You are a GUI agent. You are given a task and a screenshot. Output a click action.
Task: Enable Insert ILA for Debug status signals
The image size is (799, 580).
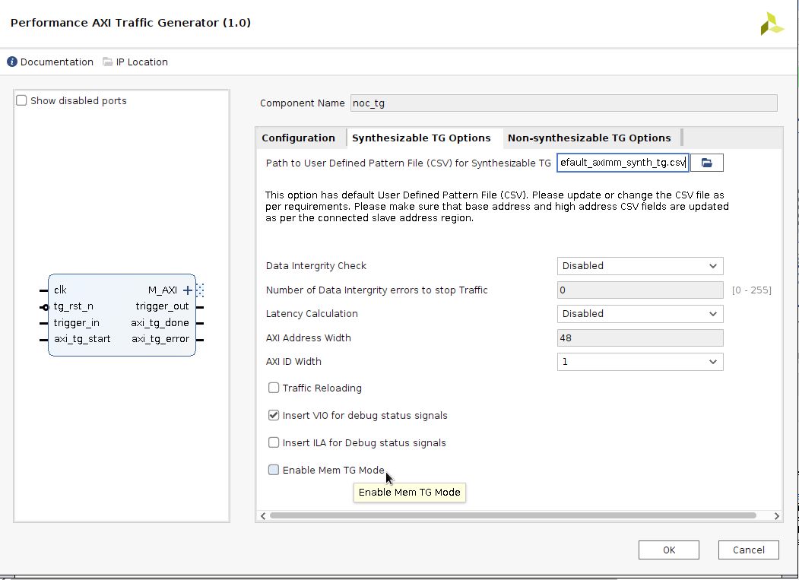(x=273, y=442)
